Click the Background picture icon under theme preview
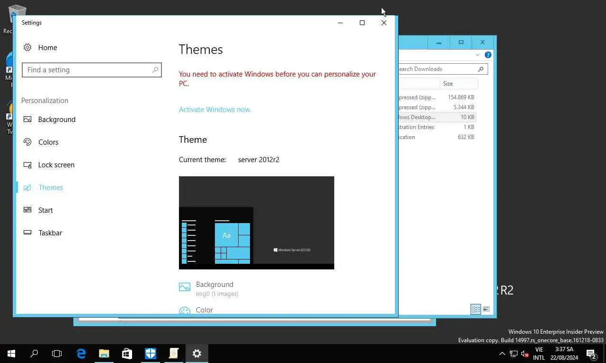This screenshot has height=363, width=606. 185,287
